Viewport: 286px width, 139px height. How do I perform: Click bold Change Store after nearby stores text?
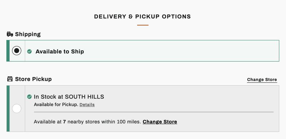(160, 122)
